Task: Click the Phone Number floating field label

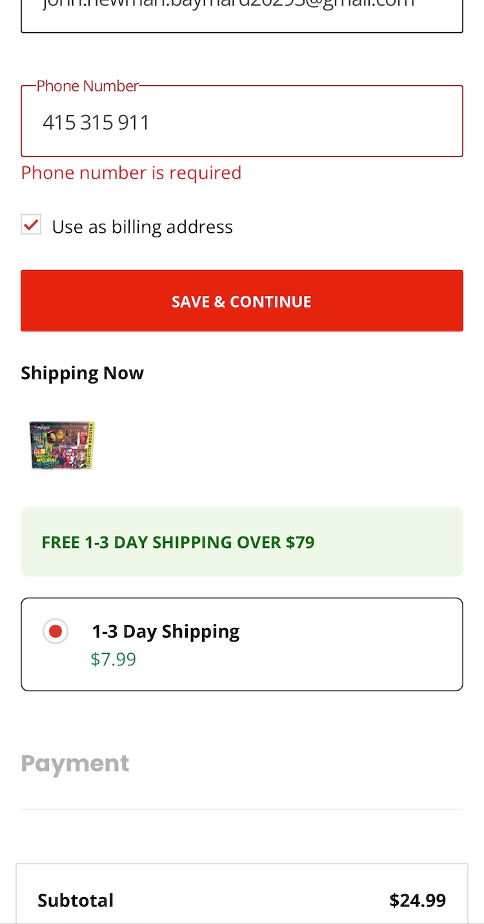Action: point(87,86)
